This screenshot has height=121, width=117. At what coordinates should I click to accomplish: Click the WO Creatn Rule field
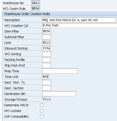click(x=36, y=9)
